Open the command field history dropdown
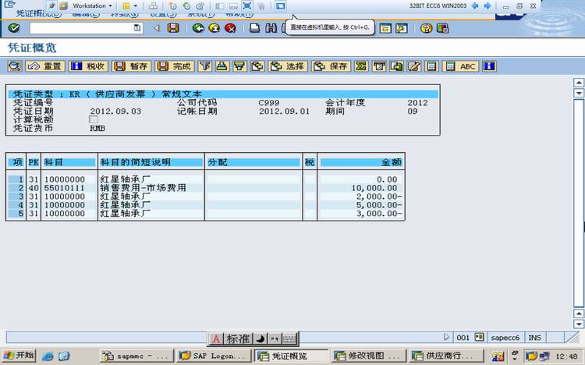Screen dimensions: 585x365 click(x=137, y=28)
